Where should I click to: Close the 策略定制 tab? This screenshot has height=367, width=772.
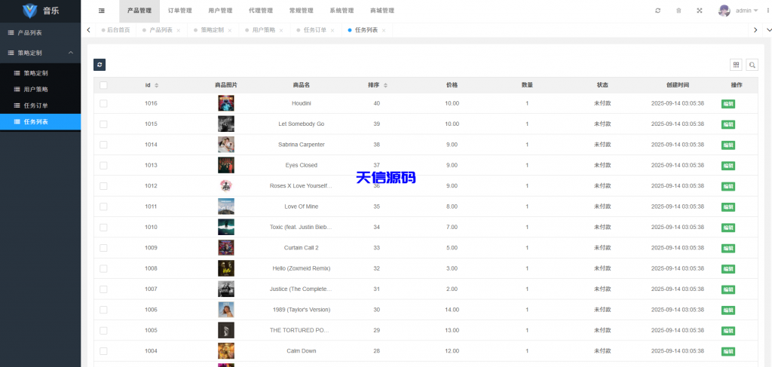click(229, 30)
